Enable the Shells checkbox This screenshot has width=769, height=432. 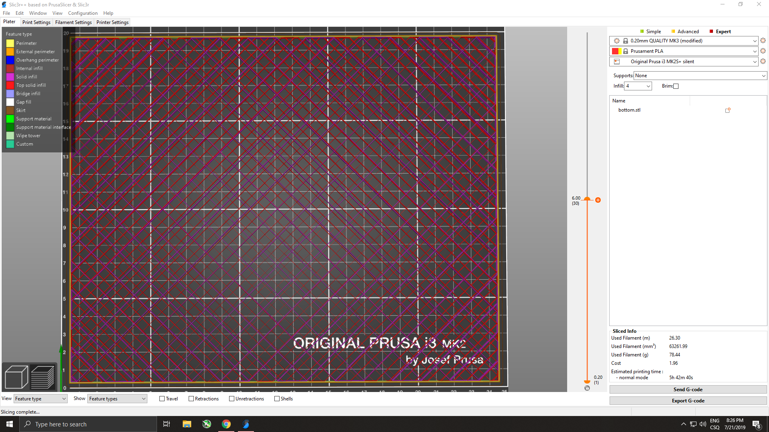(277, 399)
